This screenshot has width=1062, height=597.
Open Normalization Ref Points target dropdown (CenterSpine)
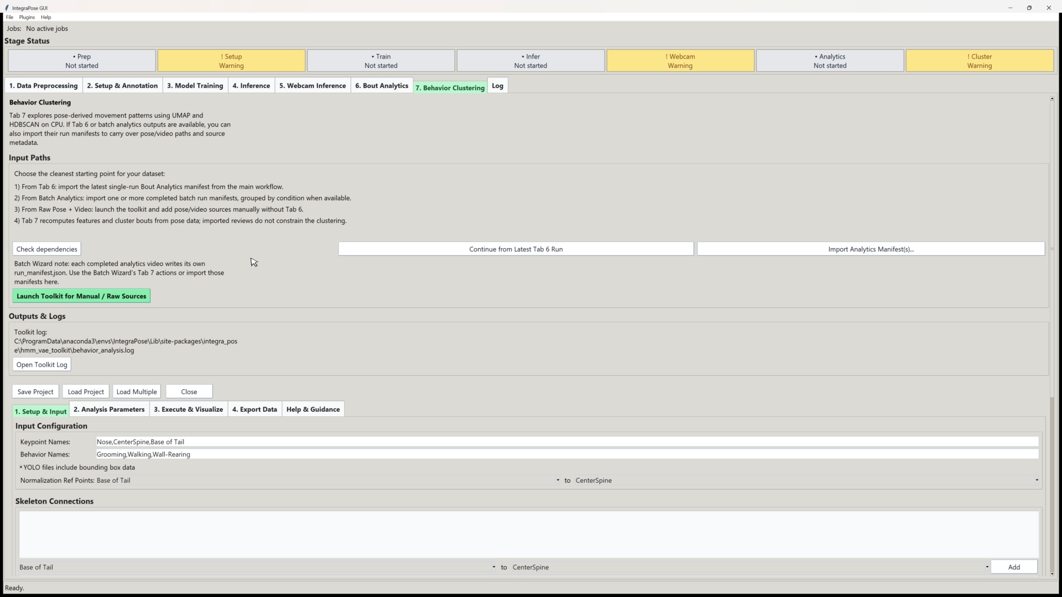(x=806, y=480)
